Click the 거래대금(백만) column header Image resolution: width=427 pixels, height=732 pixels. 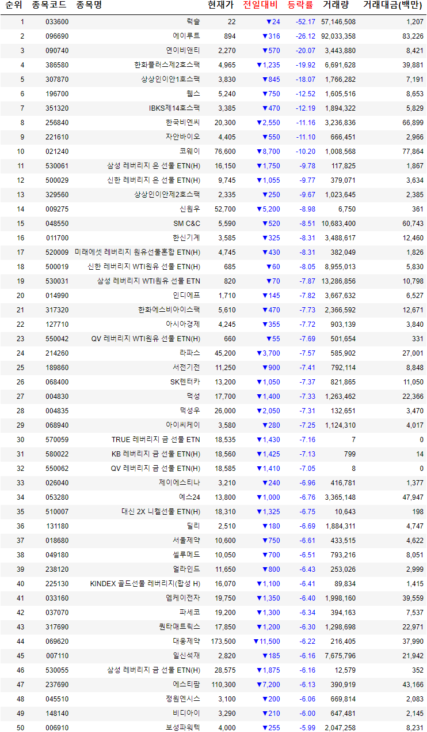click(x=392, y=6)
